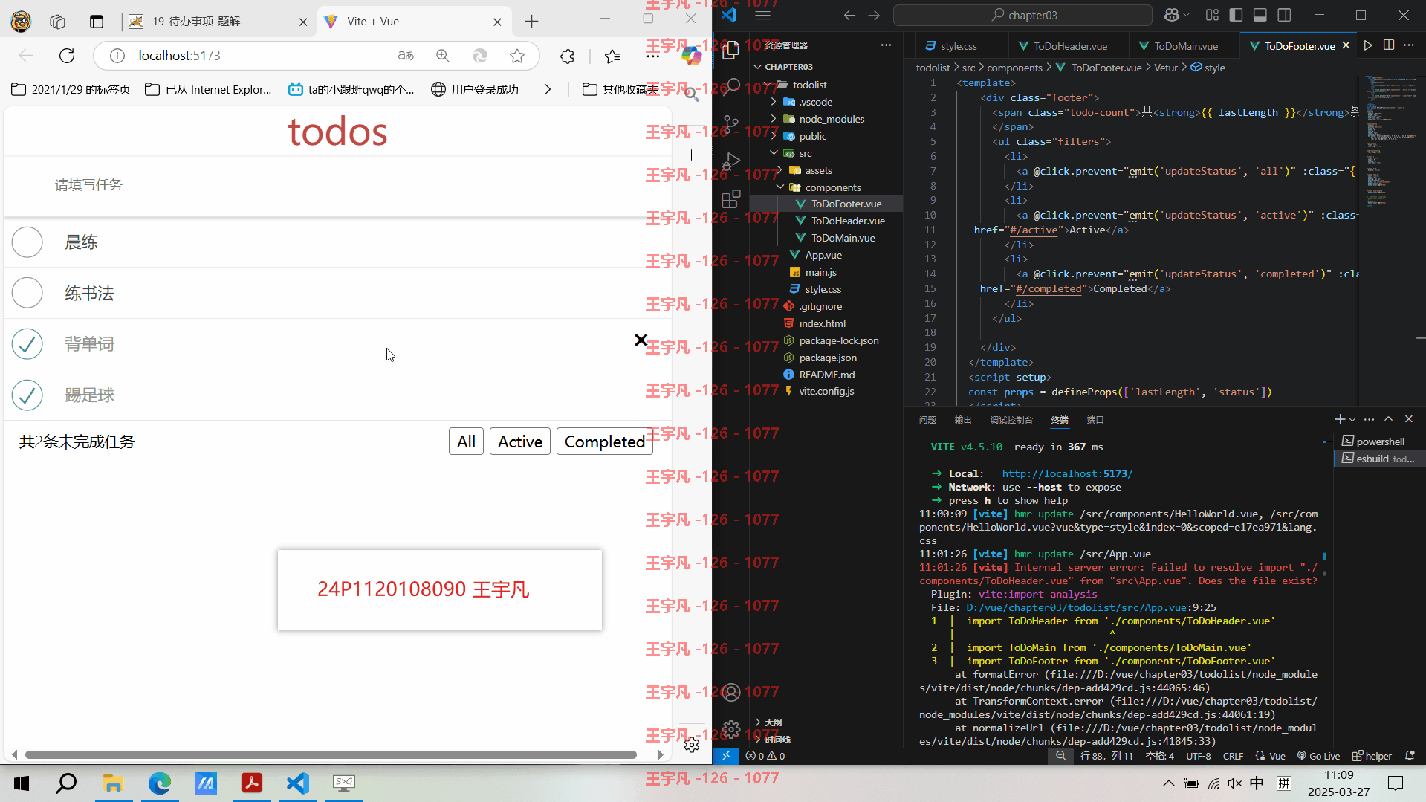Open http://localhost:5173/ link in terminal
This screenshot has height=802, width=1426.
point(1067,473)
